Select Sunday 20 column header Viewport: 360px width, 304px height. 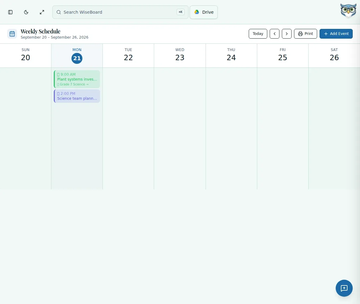pyautogui.click(x=26, y=55)
